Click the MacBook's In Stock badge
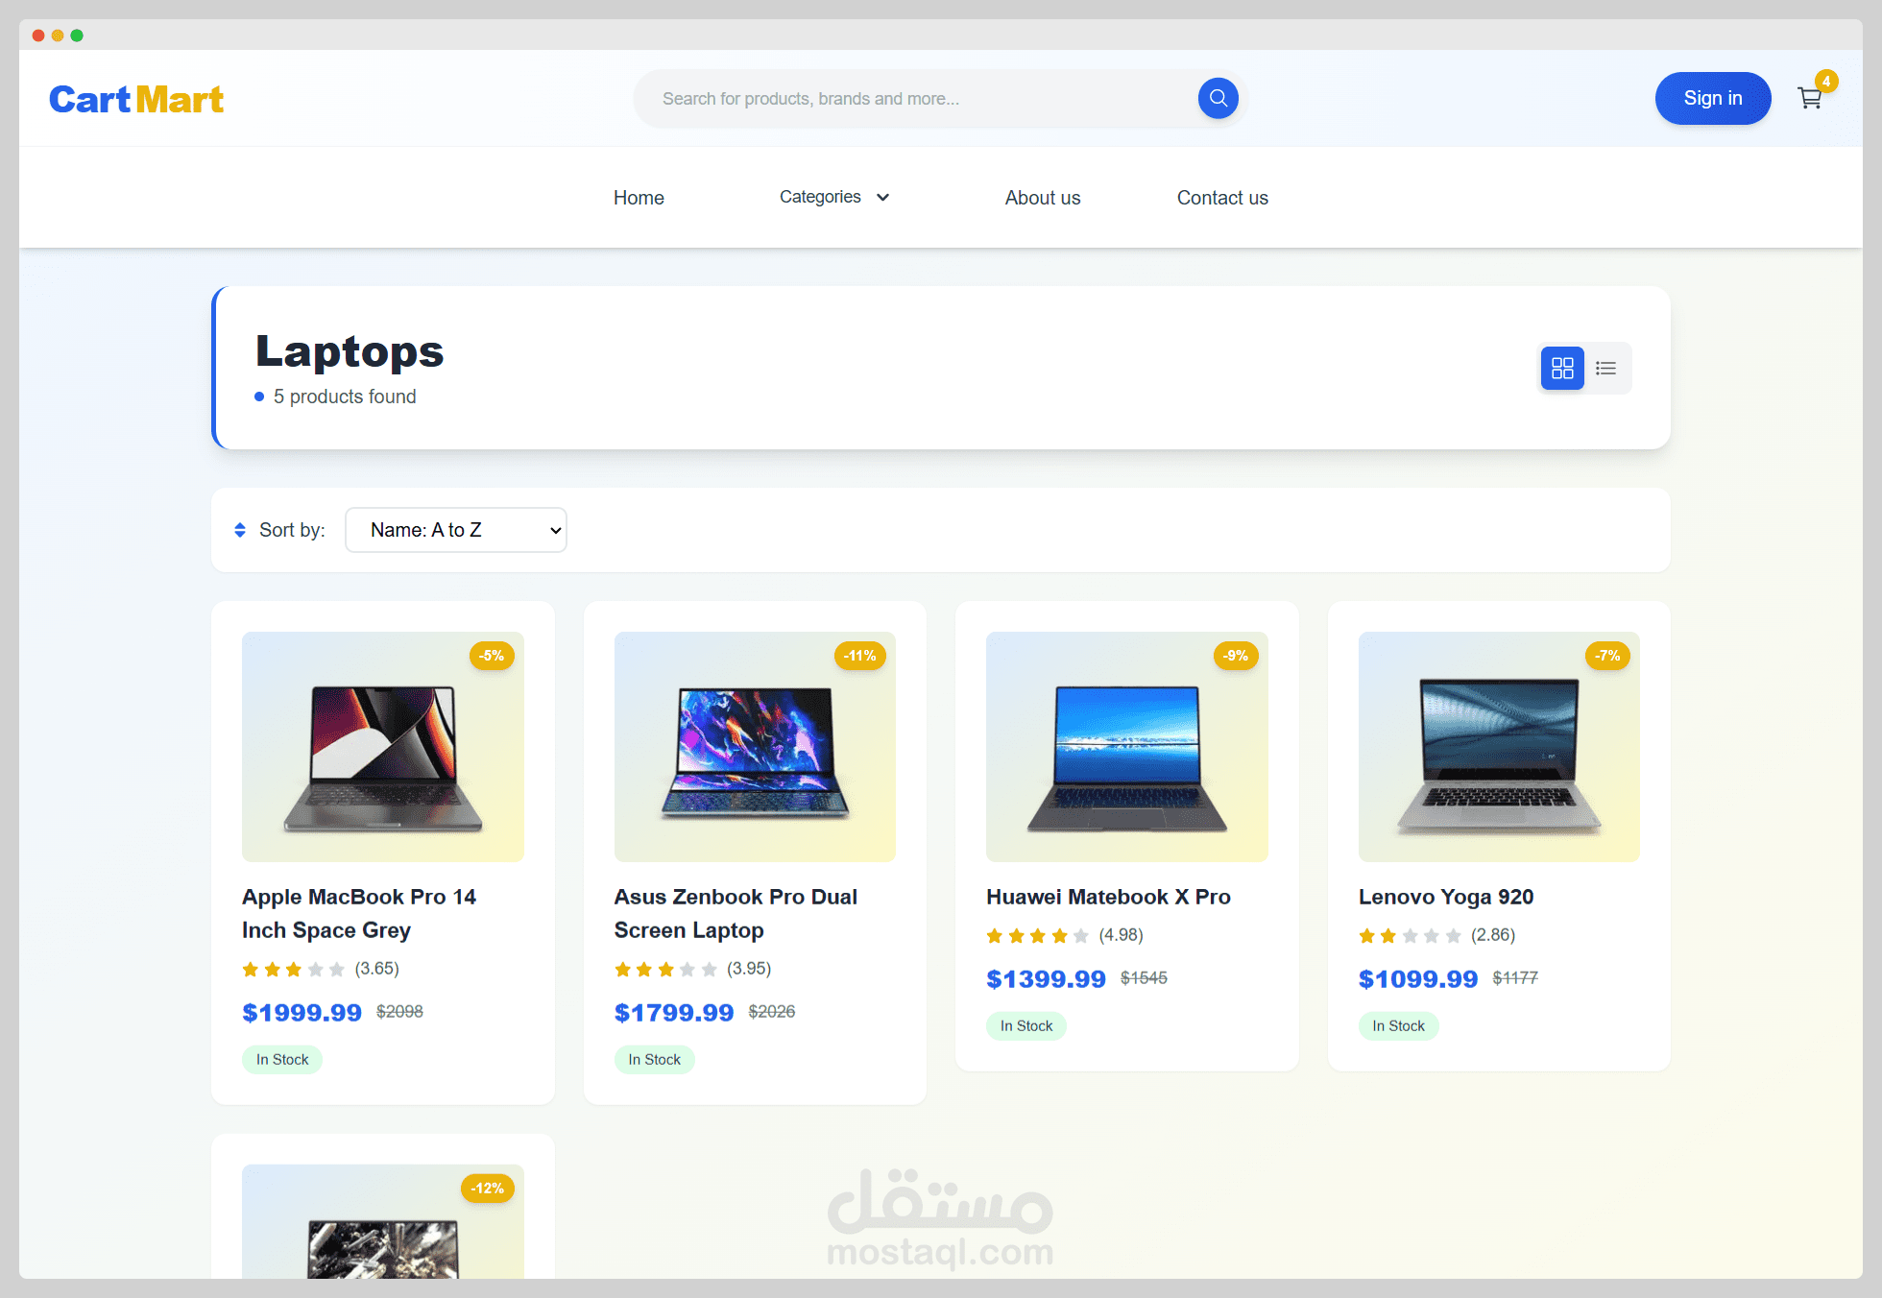This screenshot has height=1298, width=1882. click(x=282, y=1060)
